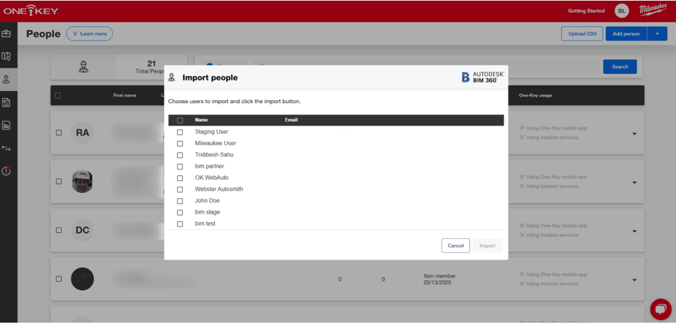
Task: Open the people worker sidebar icon
Action: click(x=7, y=79)
